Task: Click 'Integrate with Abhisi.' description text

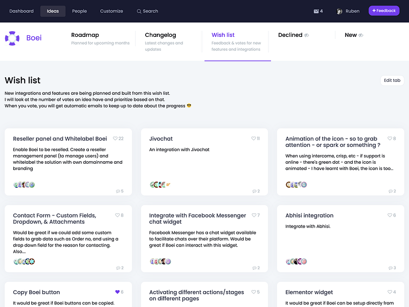Action: pos(308,226)
